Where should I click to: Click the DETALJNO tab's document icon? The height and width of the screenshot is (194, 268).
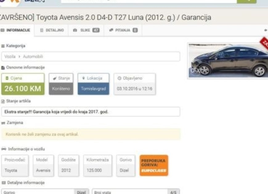coord(42,30)
